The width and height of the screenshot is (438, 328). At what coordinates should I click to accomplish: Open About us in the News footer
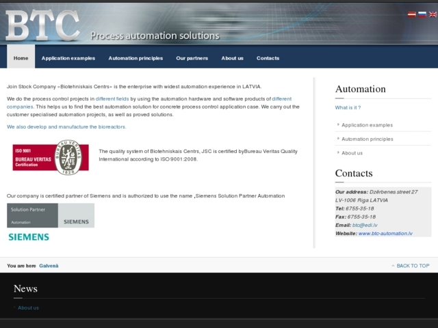28,307
